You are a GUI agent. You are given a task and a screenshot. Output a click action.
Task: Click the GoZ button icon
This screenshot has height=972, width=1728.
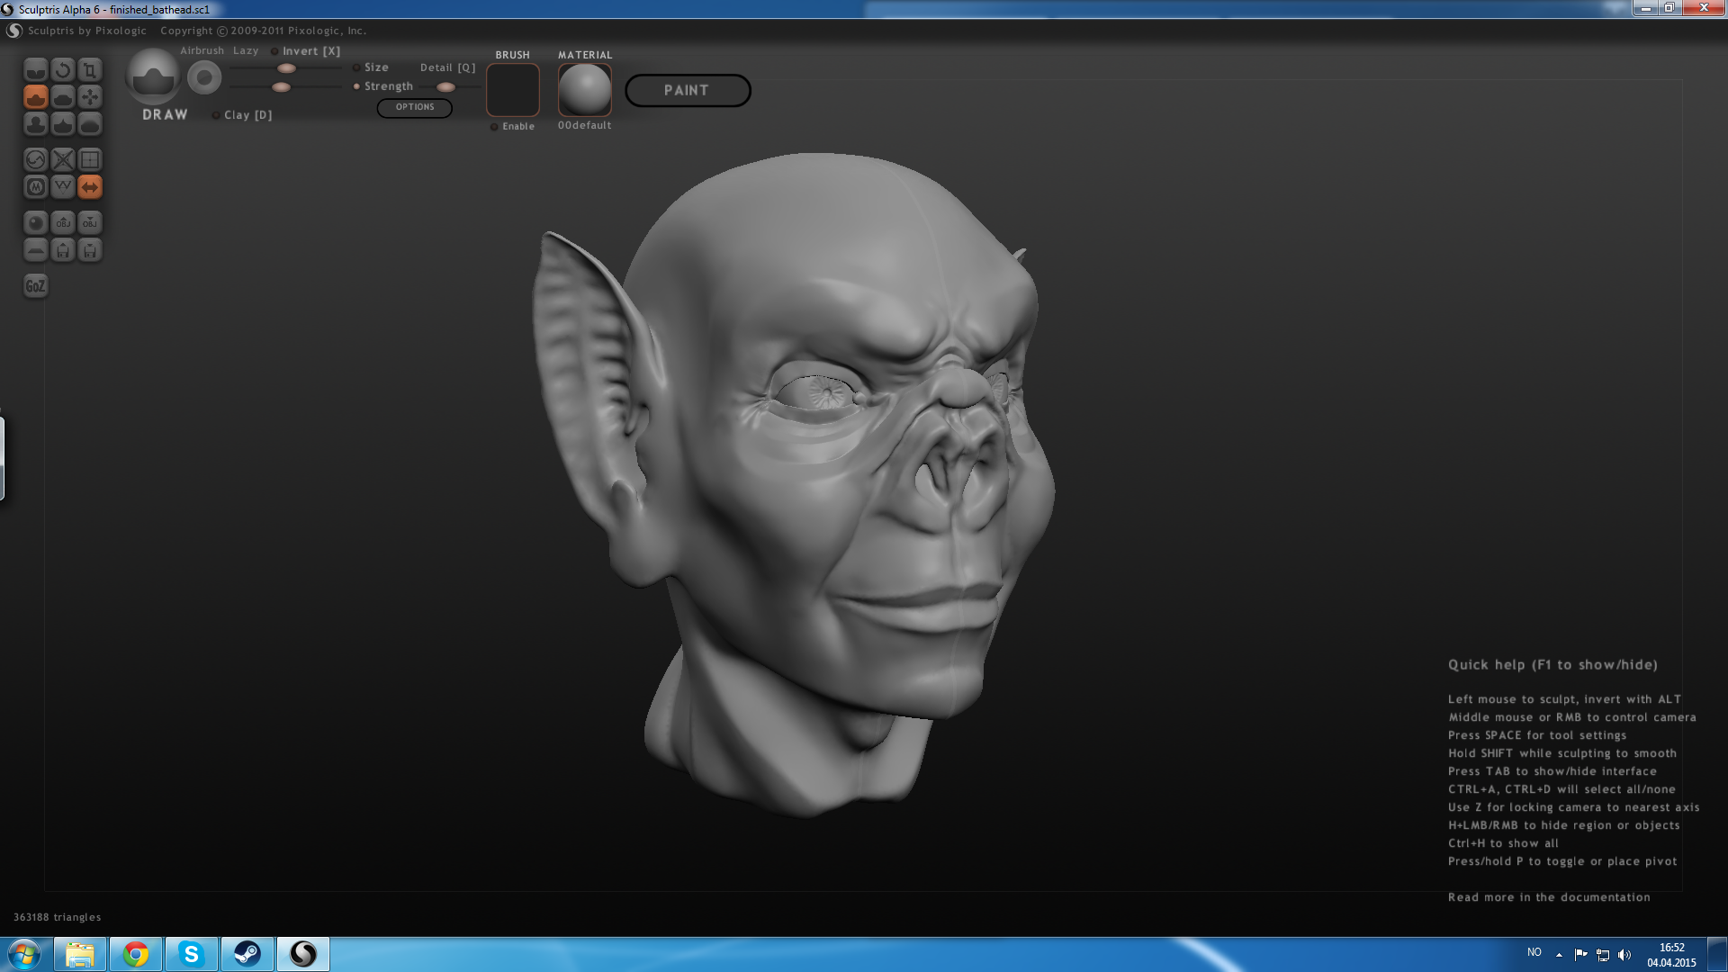(35, 286)
